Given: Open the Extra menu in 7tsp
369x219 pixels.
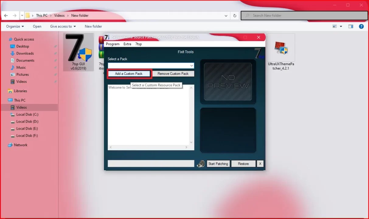Looking at the screenshot, I should point(127,44).
